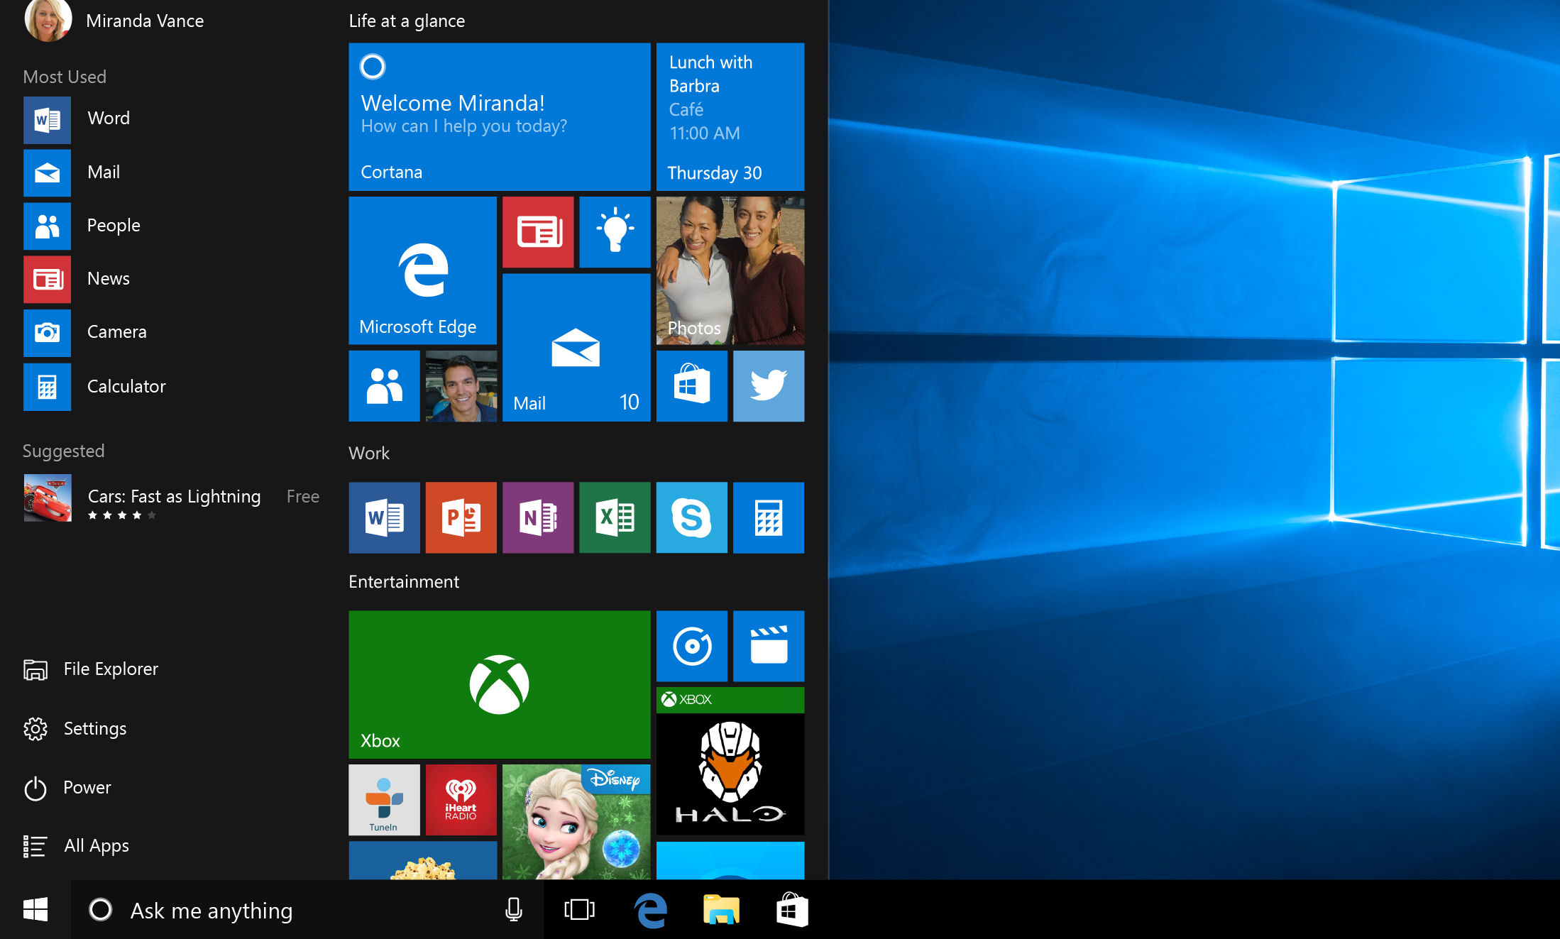Open Settings from the Start menu
This screenshot has height=939, width=1560.
tap(94, 728)
